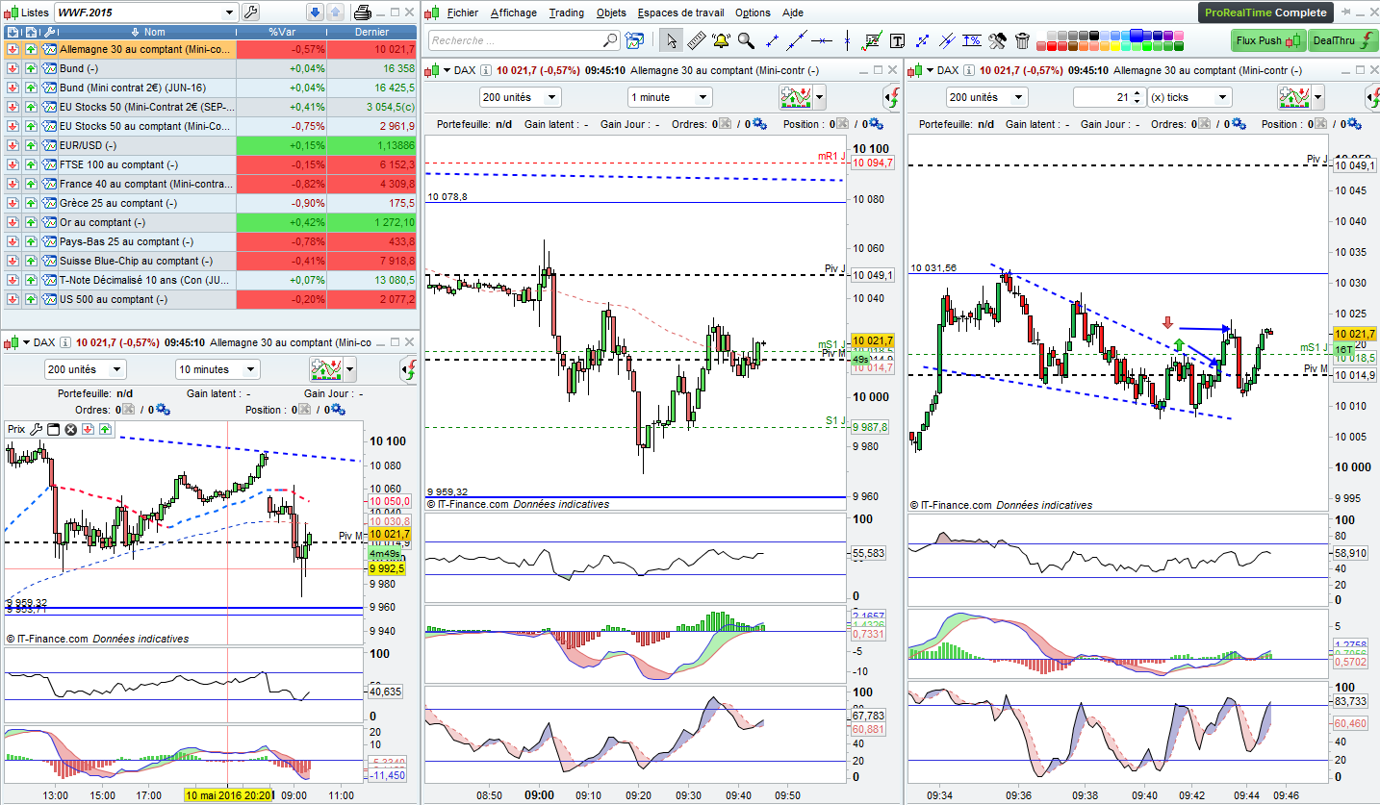Click the chart window icon beside the search field
The height and width of the screenshot is (805, 1380).
(634, 40)
